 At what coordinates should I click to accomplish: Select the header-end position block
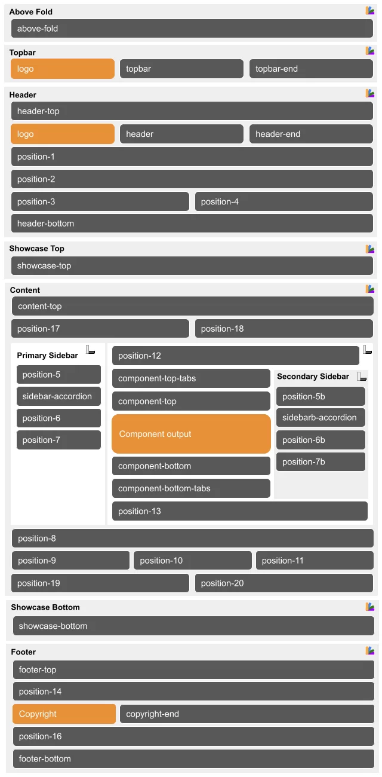coord(311,134)
